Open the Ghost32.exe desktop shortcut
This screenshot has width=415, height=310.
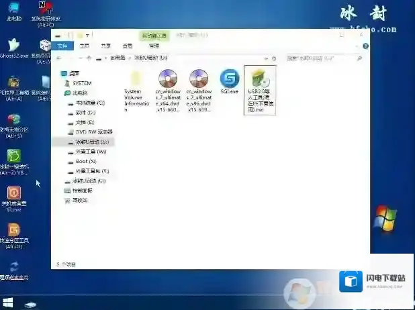13,48
